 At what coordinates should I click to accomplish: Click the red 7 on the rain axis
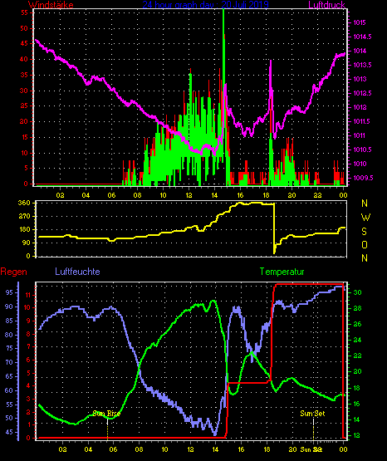click(x=29, y=347)
